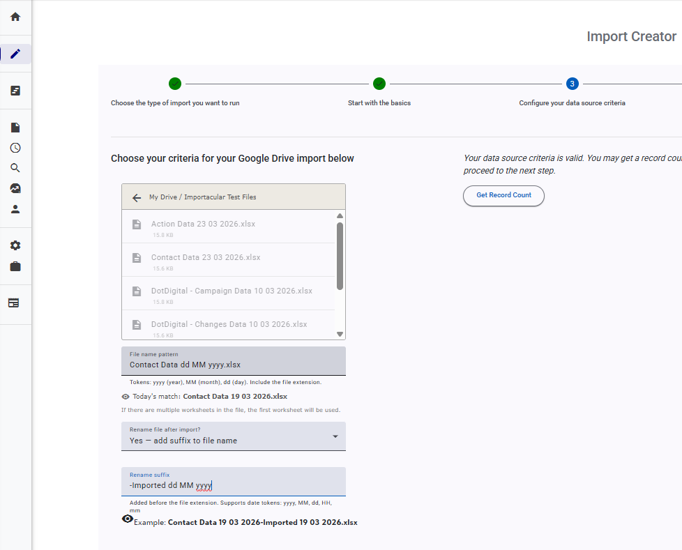Viewport: 682px width, 550px height.
Task: Go to Home via the house icon
Action: point(15,17)
